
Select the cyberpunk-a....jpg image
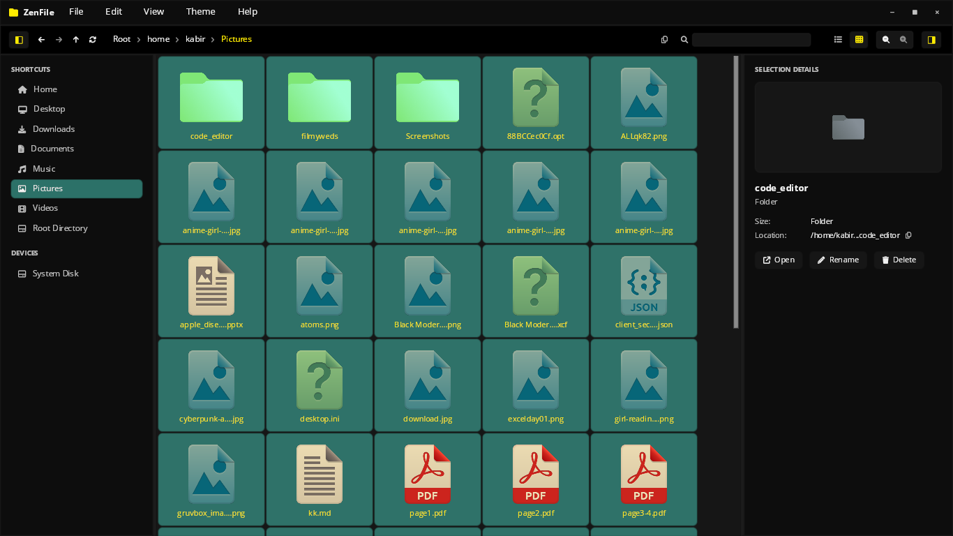point(211,385)
